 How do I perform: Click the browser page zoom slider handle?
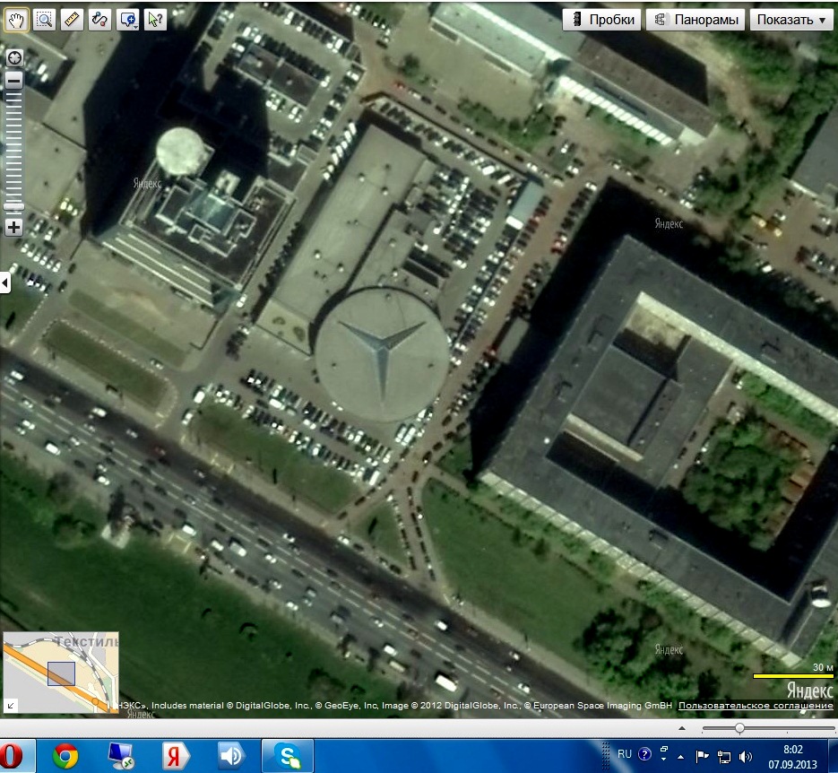[x=739, y=728]
